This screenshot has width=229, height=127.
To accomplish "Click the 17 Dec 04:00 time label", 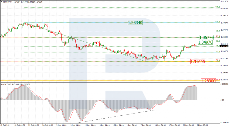I will click(x=174, y=125).
